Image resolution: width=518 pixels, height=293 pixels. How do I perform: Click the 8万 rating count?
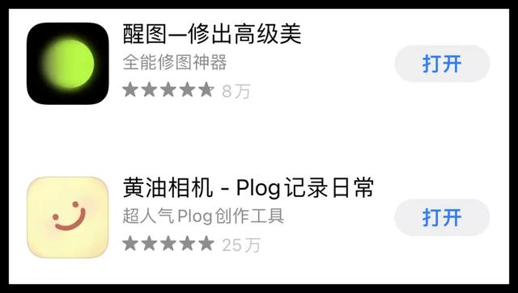pos(236,91)
